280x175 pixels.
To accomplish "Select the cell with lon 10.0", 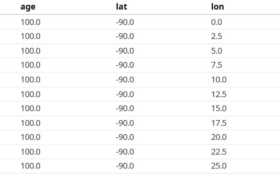I will click(x=218, y=80).
